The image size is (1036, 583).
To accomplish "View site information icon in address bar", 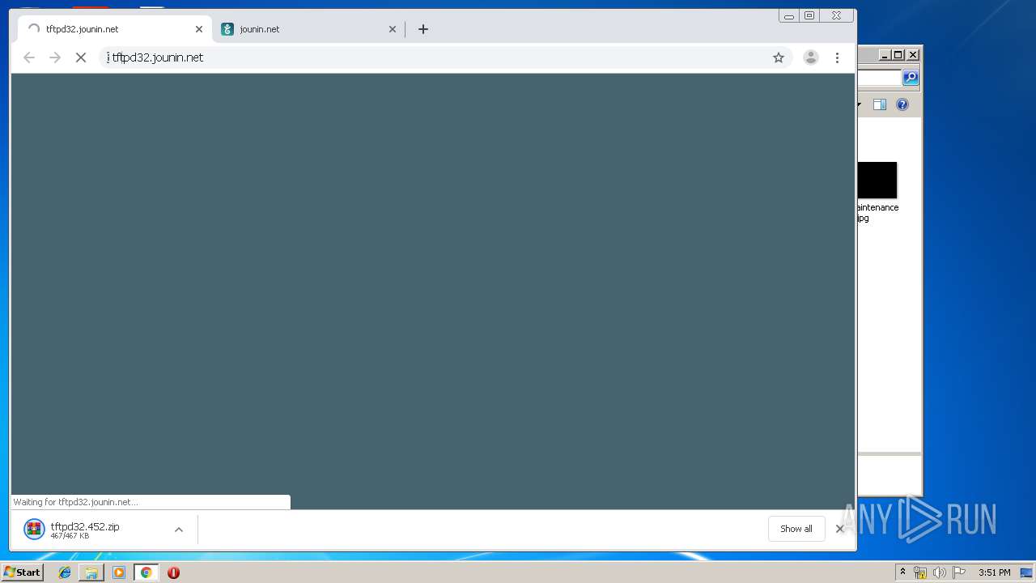I will [108, 57].
